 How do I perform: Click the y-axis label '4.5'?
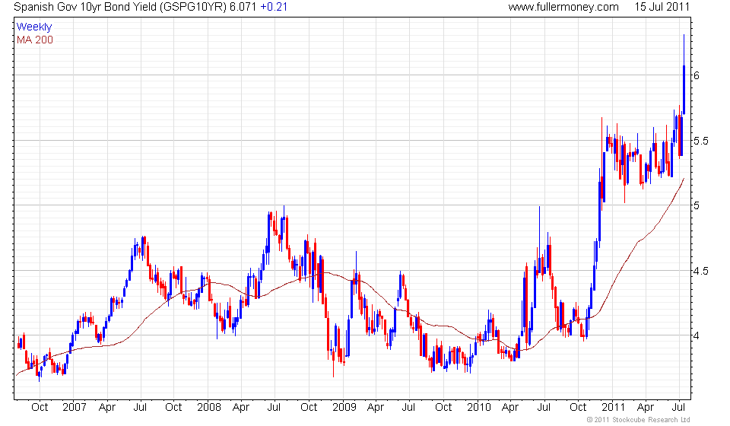(700, 271)
